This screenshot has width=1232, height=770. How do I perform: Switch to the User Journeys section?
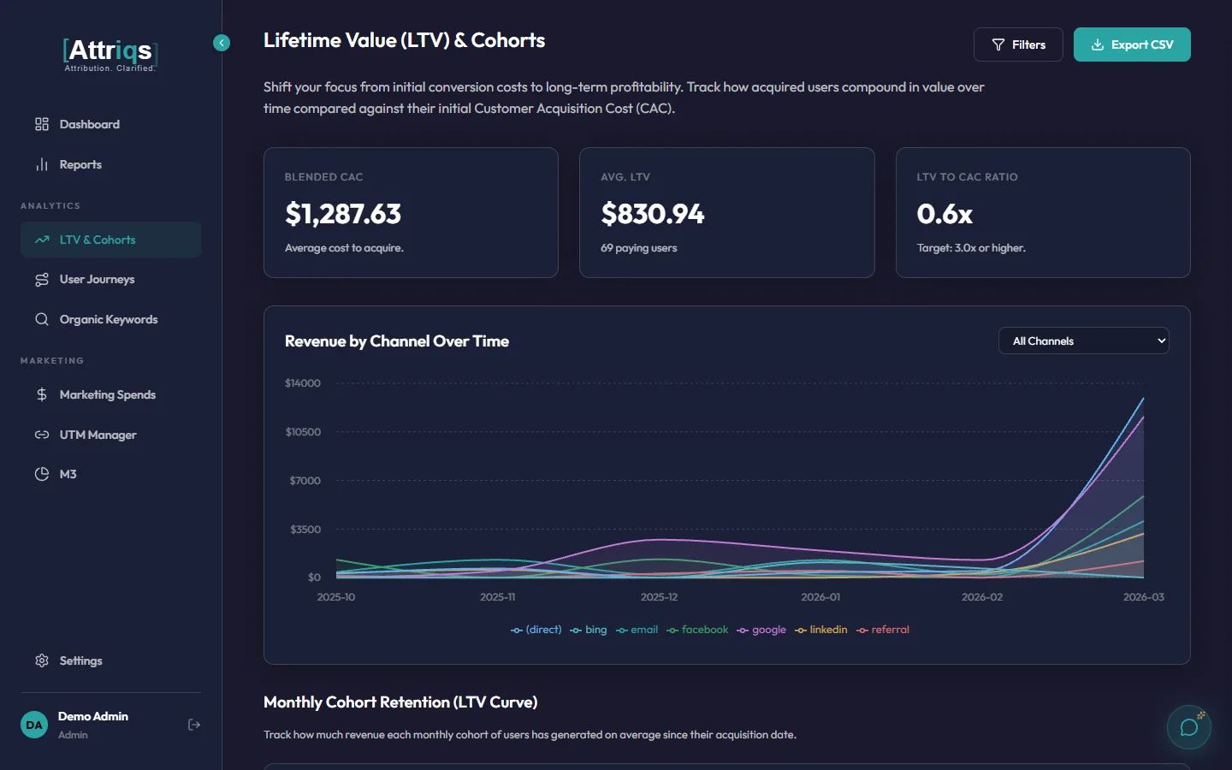click(97, 279)
